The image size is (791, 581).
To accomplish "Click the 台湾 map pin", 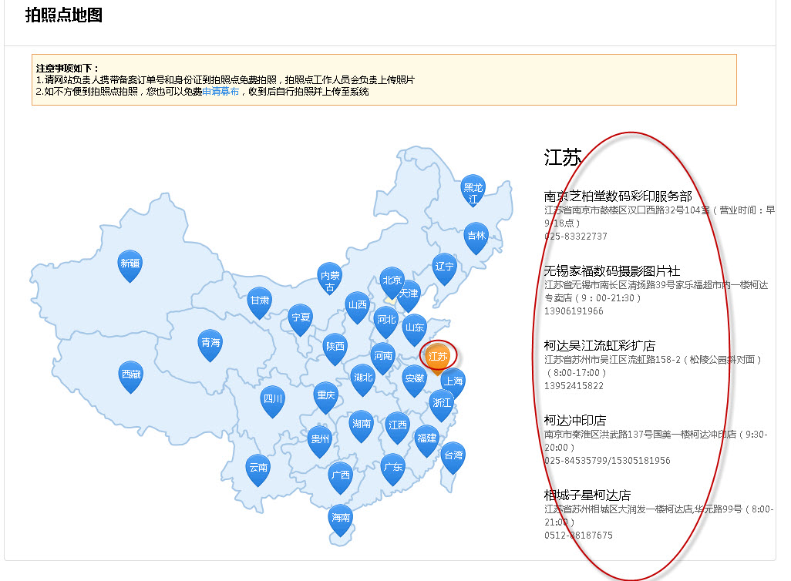I will 452,456.
